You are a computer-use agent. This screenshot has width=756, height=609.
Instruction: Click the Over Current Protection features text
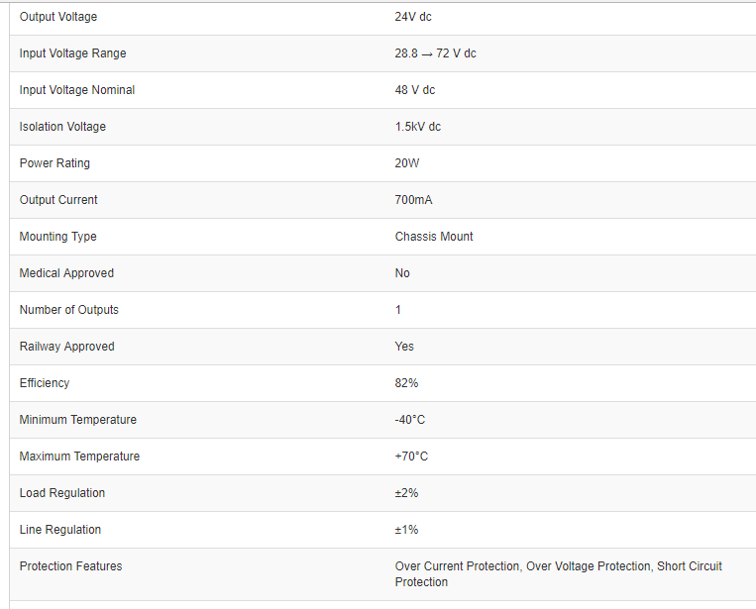(457, 566)
